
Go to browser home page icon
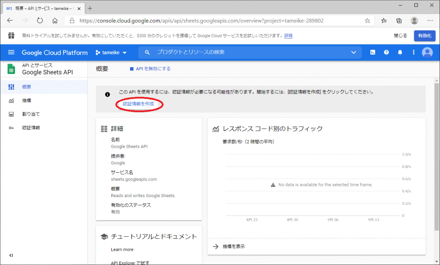point(55,21)
